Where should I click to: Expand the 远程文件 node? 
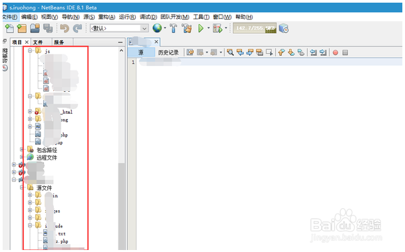pyautogui.click(x=22, y=157)
